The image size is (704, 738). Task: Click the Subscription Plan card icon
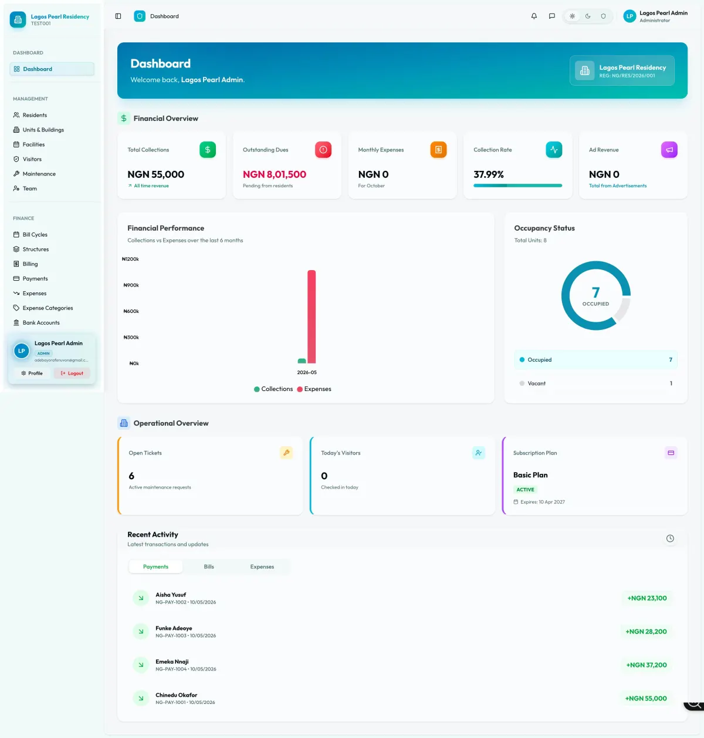point(671,453)
